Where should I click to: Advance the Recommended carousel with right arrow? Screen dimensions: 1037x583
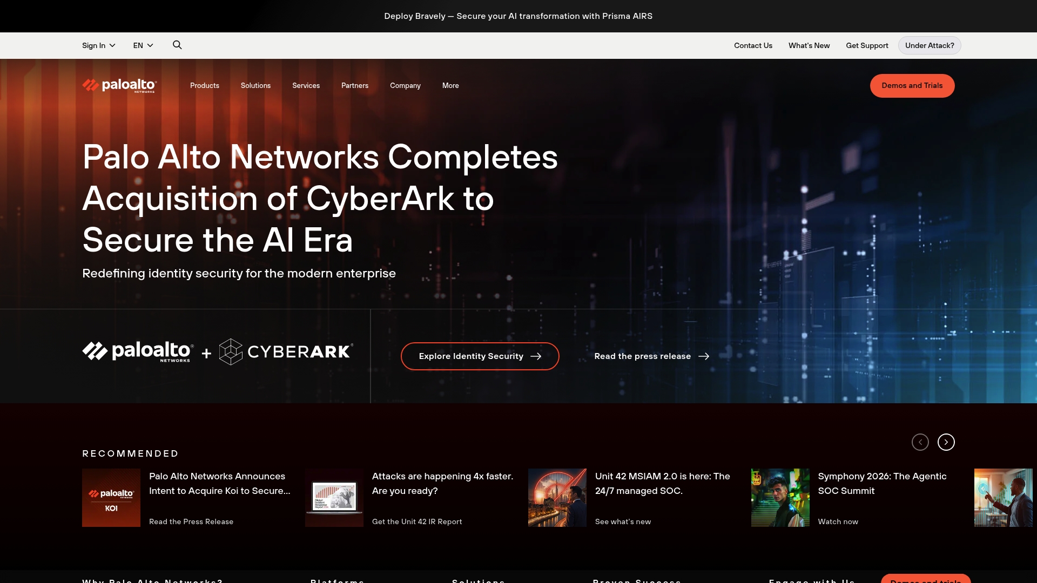point(946,442)
